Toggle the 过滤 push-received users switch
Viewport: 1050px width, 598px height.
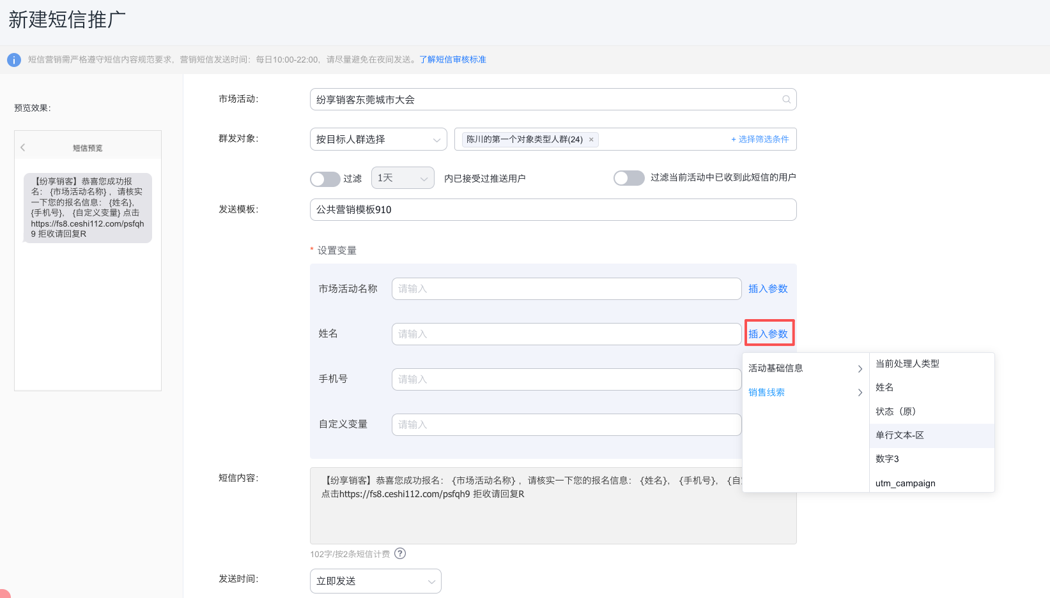[x=325, y=179]
